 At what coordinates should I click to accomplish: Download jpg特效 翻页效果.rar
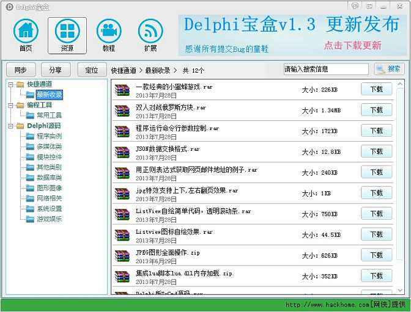[x=377, y=193]
